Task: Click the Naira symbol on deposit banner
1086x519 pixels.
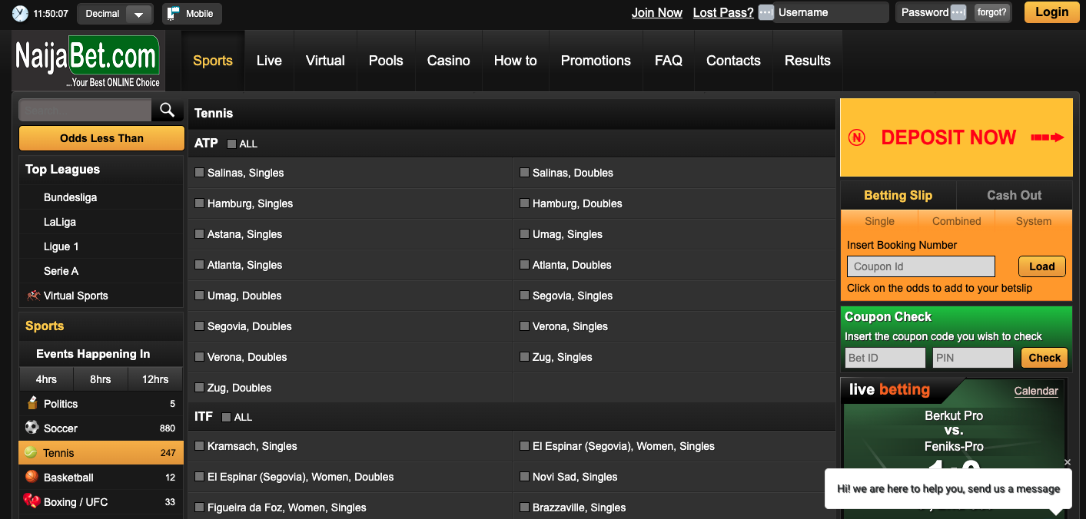Action: [857, 137]
